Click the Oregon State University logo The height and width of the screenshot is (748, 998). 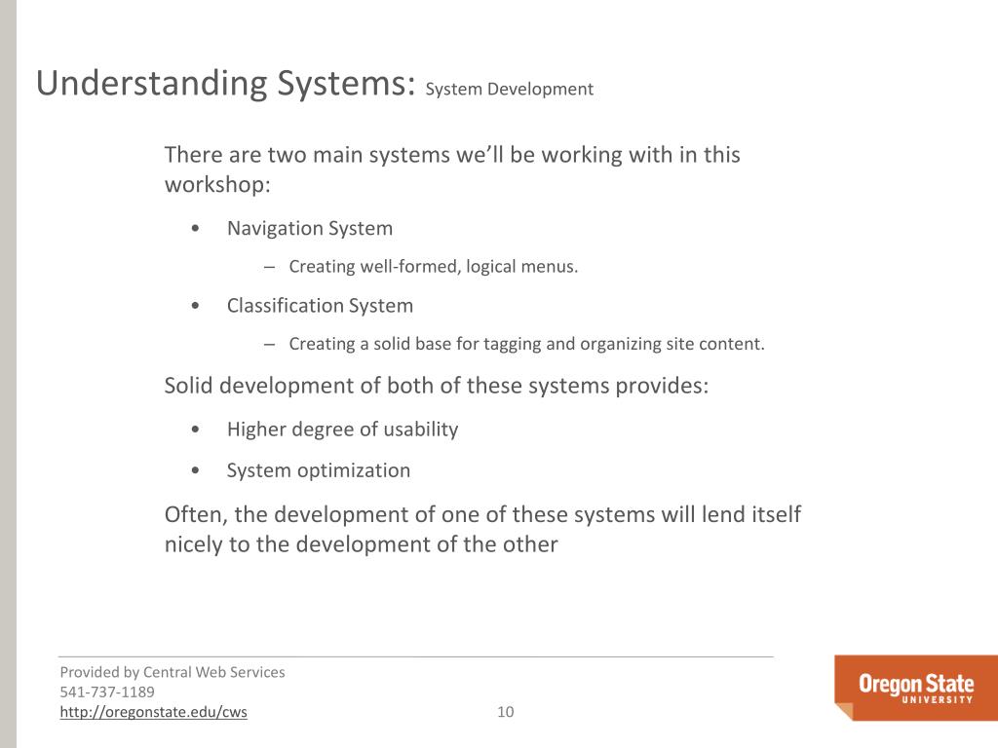click(x=916, y=689)
